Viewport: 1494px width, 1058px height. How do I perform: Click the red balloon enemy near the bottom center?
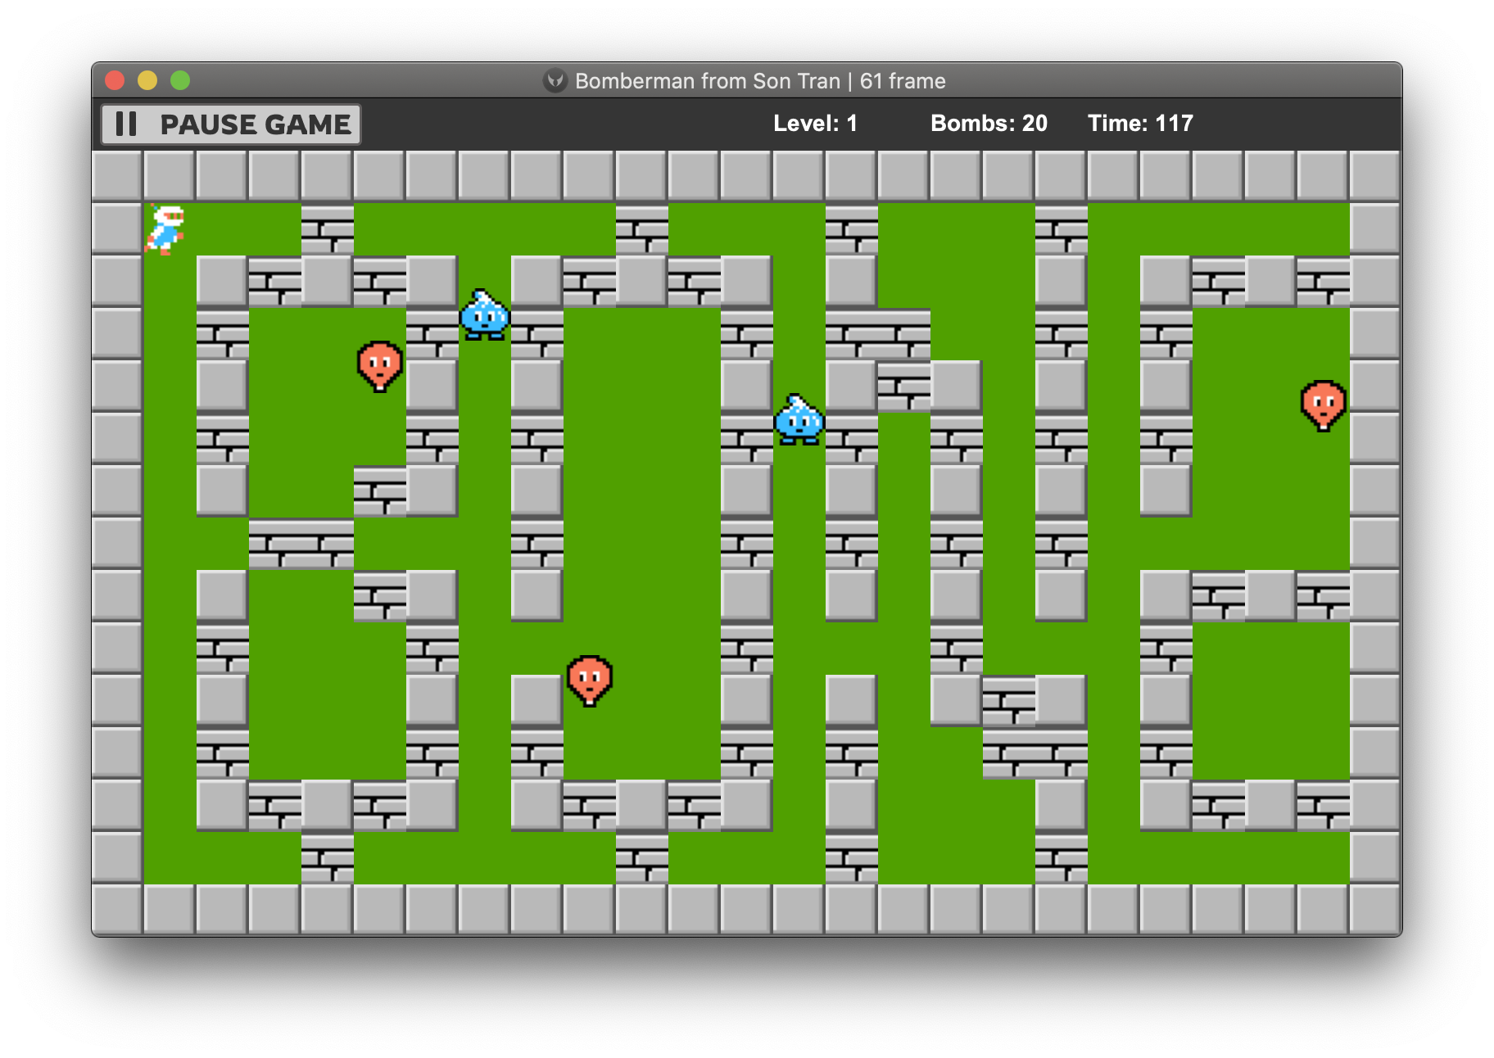click(x=590, y=680)
